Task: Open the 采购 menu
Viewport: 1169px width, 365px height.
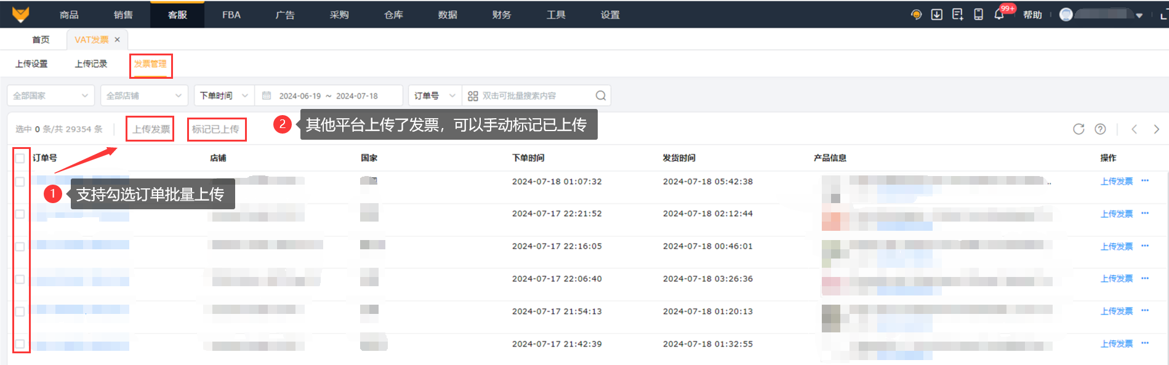Action: (339, 15)
